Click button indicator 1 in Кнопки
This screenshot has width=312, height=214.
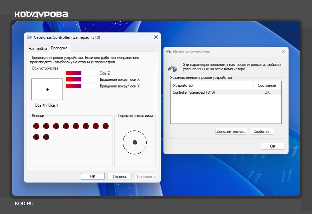pyautogui.click(x=36, y=126)
